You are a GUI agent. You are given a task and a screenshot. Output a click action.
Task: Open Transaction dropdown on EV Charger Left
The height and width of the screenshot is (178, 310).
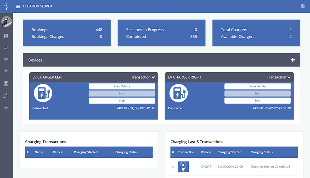(143, 77)
